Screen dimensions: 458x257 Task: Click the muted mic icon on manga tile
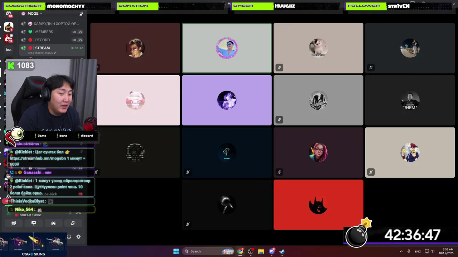(x=279, y=120)
